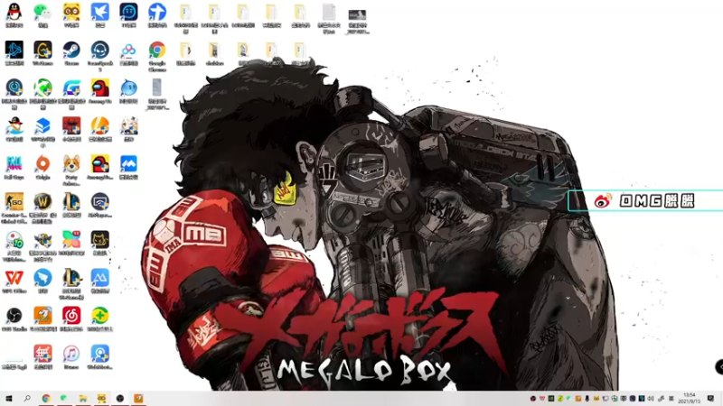Launch Steam from the desktop
The height and width of the screenshot is (406, 723).
click(x=71, y=53)
